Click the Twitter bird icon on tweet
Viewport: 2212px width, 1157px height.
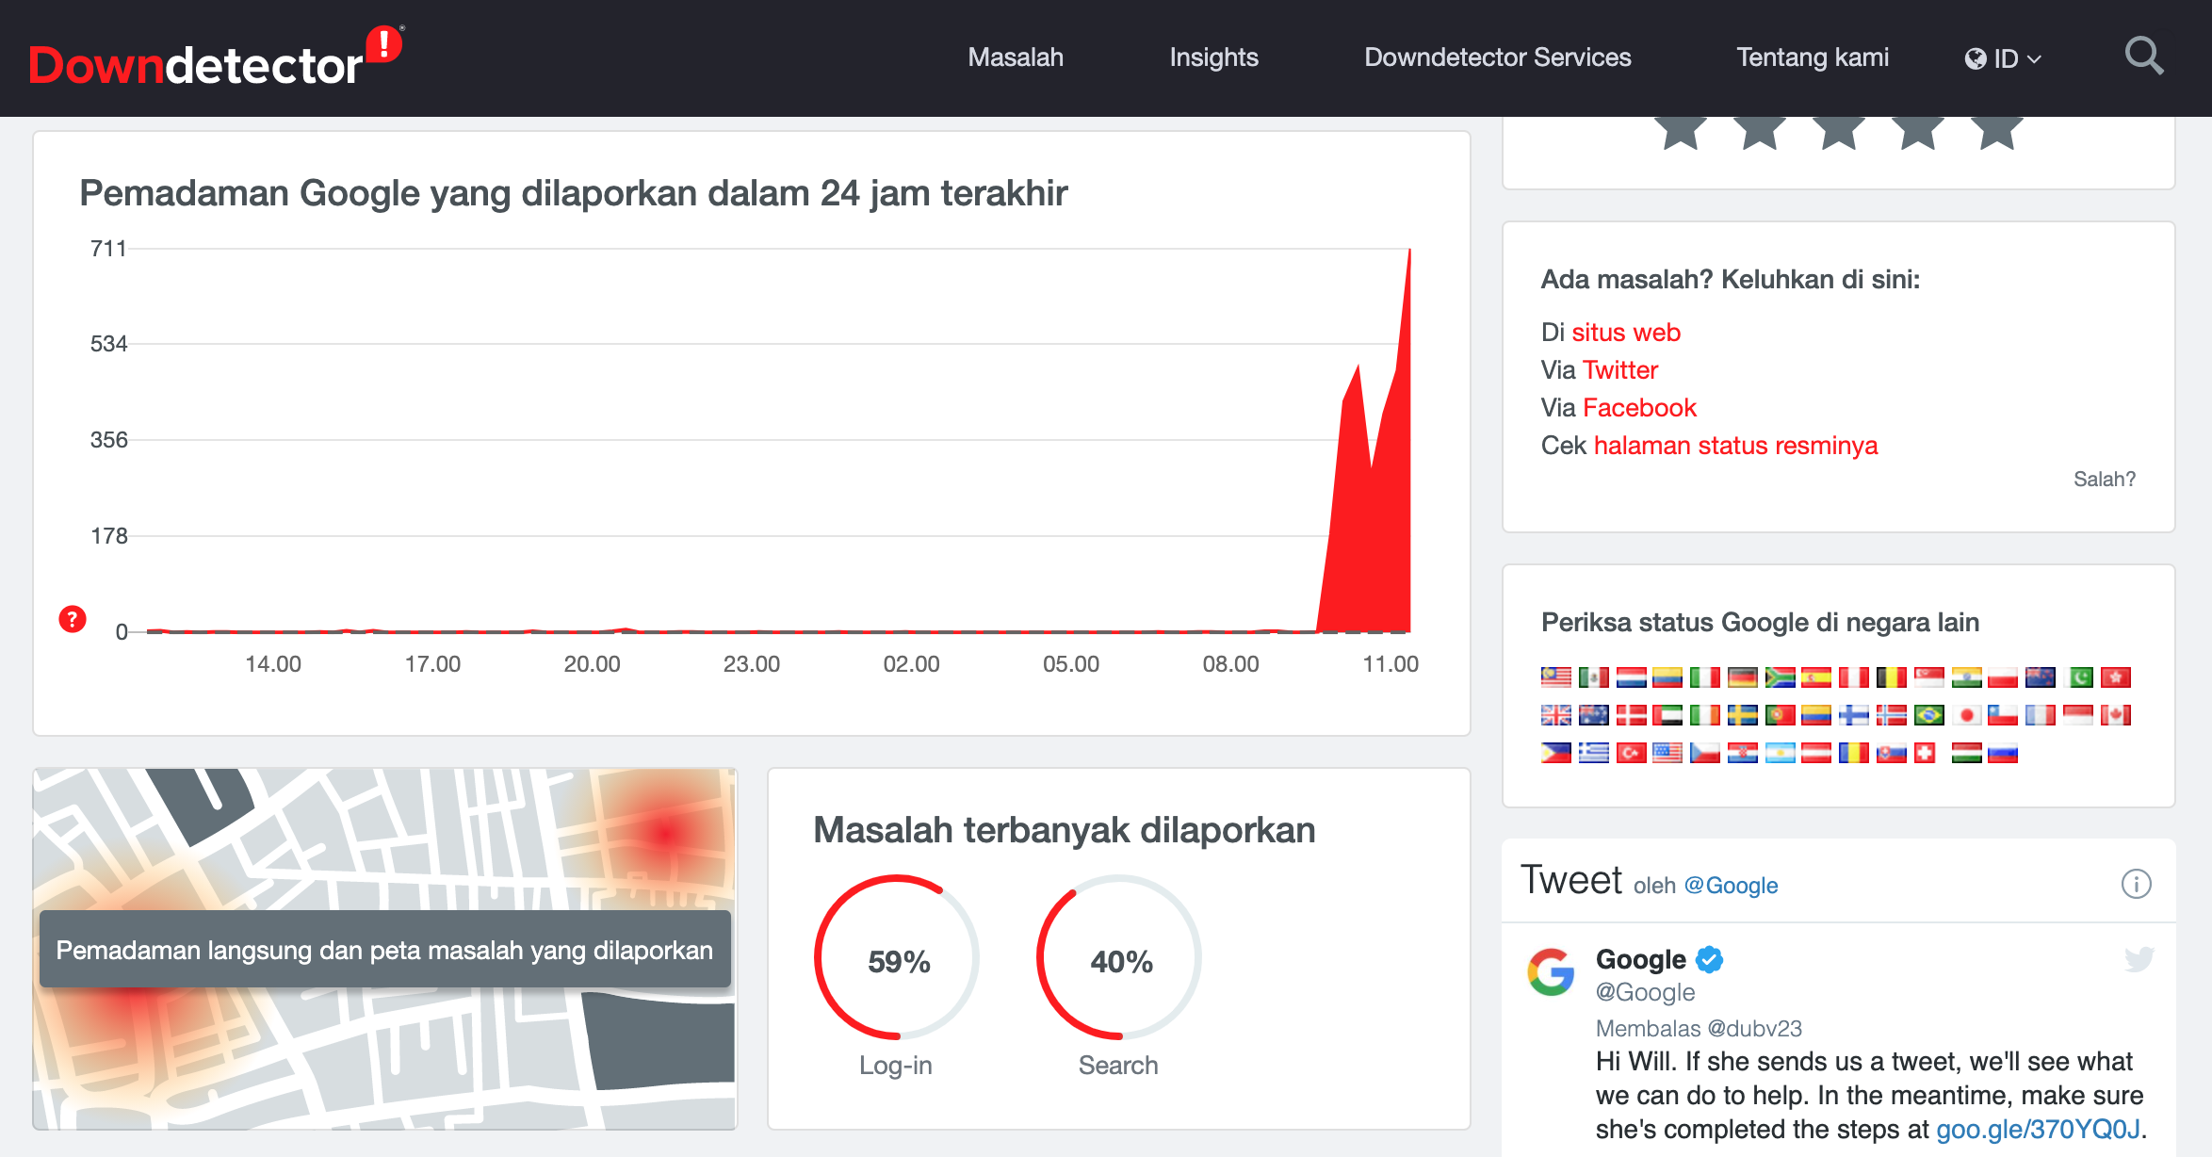2139,959
